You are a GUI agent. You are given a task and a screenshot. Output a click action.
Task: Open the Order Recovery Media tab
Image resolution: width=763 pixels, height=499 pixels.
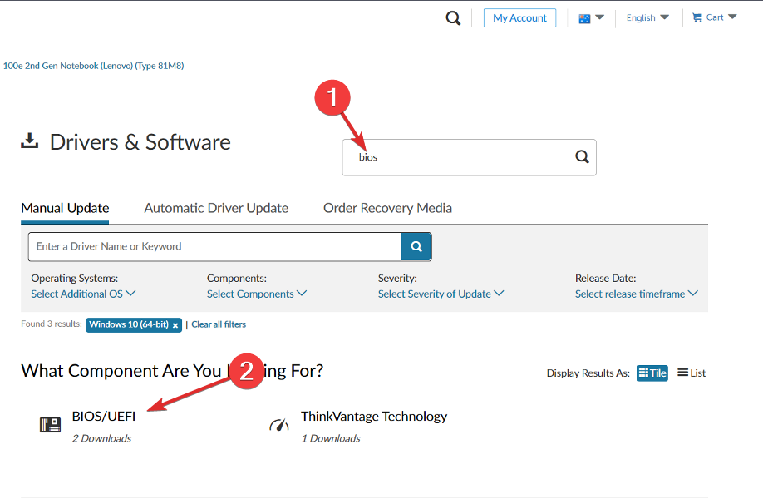(387, 208)
